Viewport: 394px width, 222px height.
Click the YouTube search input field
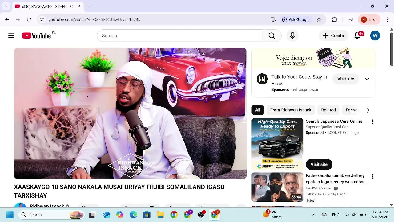click(179, 36)
